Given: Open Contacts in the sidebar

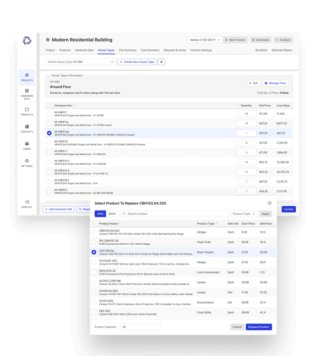Looking at the screenshot, I should pos(27,129).
